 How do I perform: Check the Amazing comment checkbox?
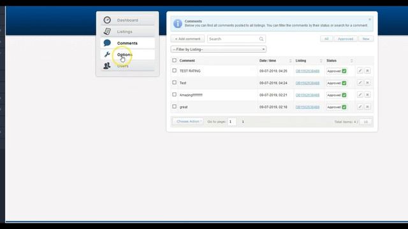[x=174, y=95]
